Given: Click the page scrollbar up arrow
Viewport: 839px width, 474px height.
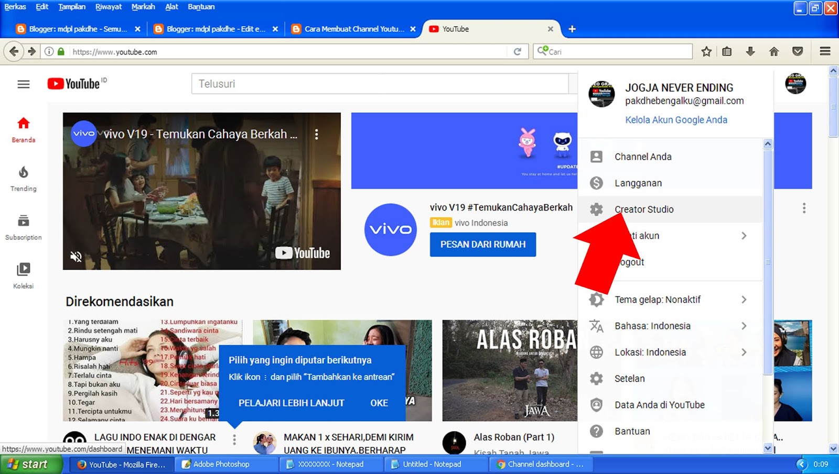Looking at the screenshot, I should (833, 71).
